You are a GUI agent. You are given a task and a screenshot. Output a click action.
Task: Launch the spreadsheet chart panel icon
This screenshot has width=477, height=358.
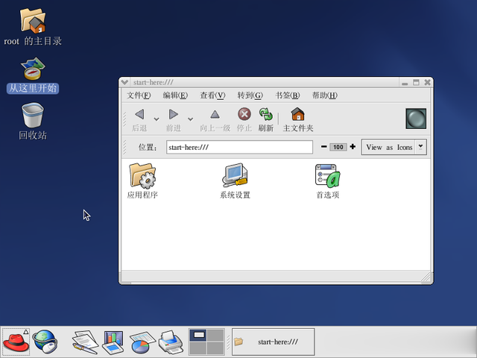(142, 342)
